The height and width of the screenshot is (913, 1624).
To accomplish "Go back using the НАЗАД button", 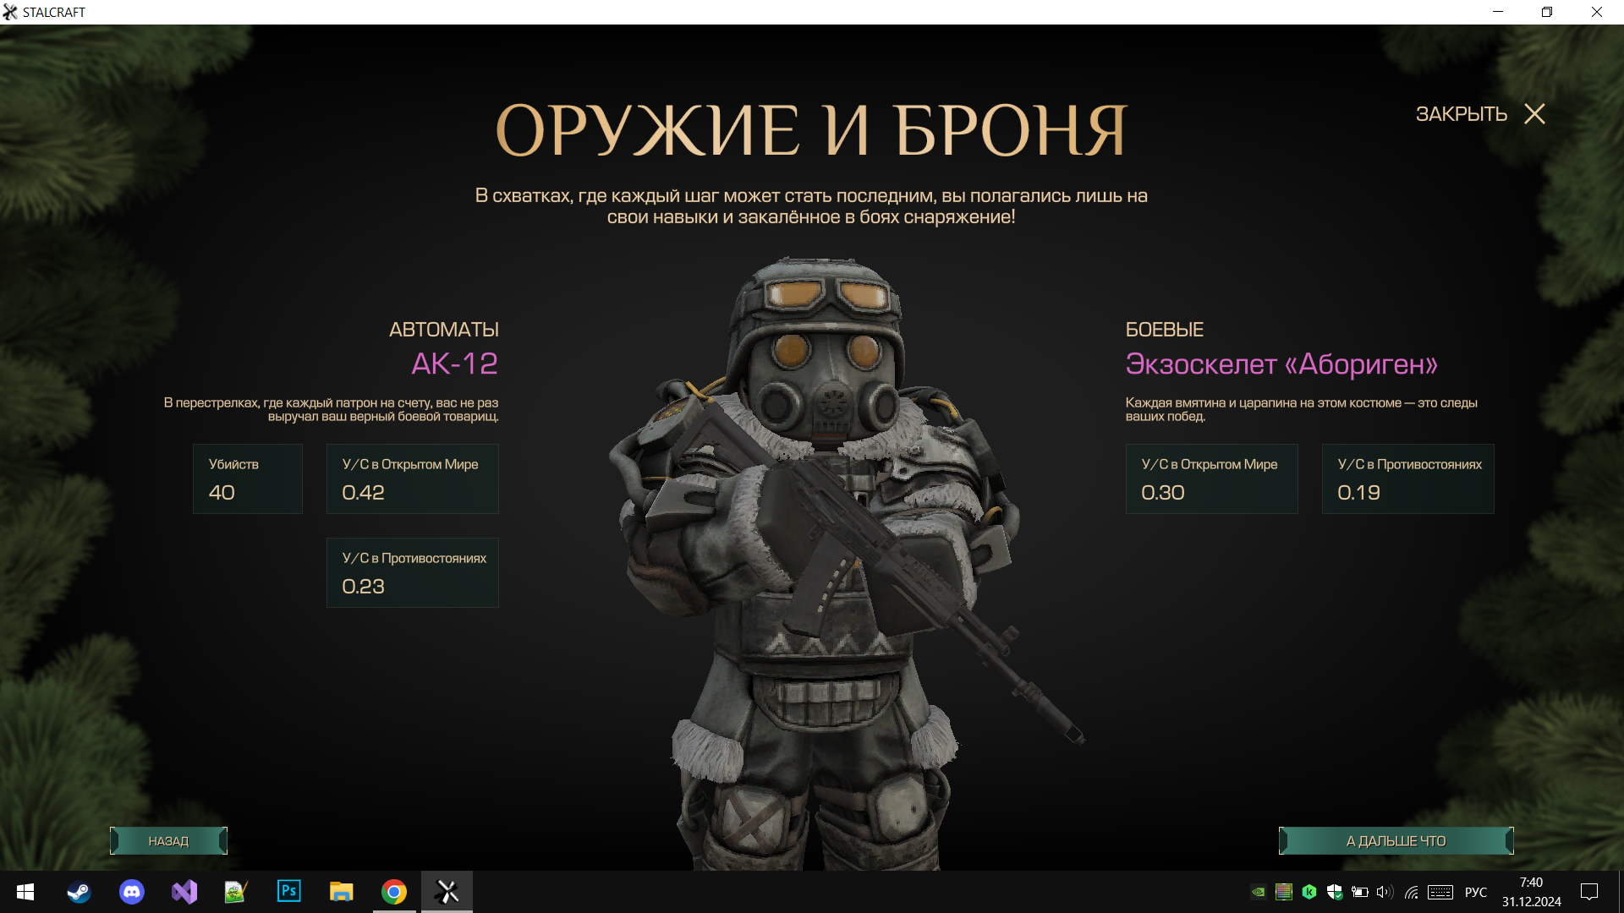I will [168, 841].
